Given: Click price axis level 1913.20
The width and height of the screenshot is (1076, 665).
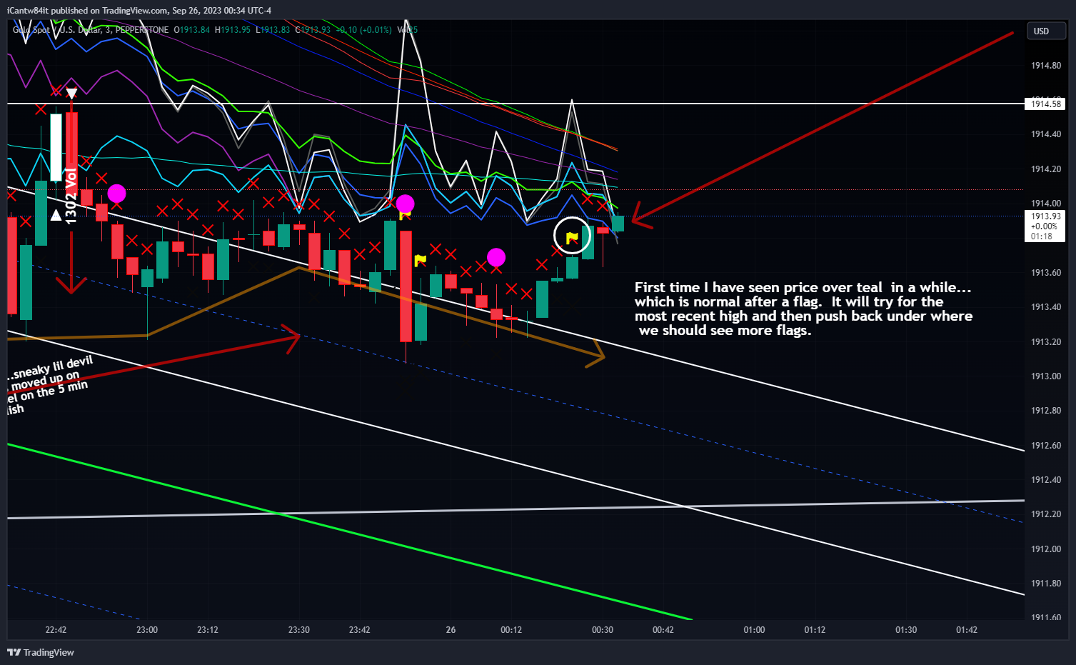Looking at the screenshot, I should coord(1045,342).
